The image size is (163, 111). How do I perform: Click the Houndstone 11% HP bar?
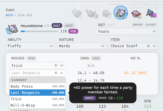tap(39, 31)
